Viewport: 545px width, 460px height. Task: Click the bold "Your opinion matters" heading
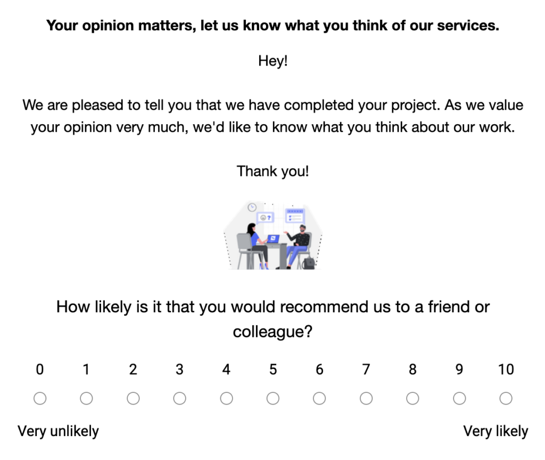[x=272, y=25]
